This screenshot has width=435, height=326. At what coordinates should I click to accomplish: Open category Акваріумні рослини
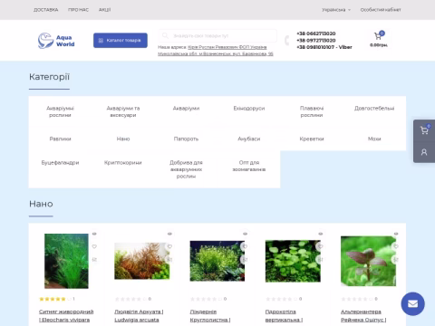click(60, 111)
